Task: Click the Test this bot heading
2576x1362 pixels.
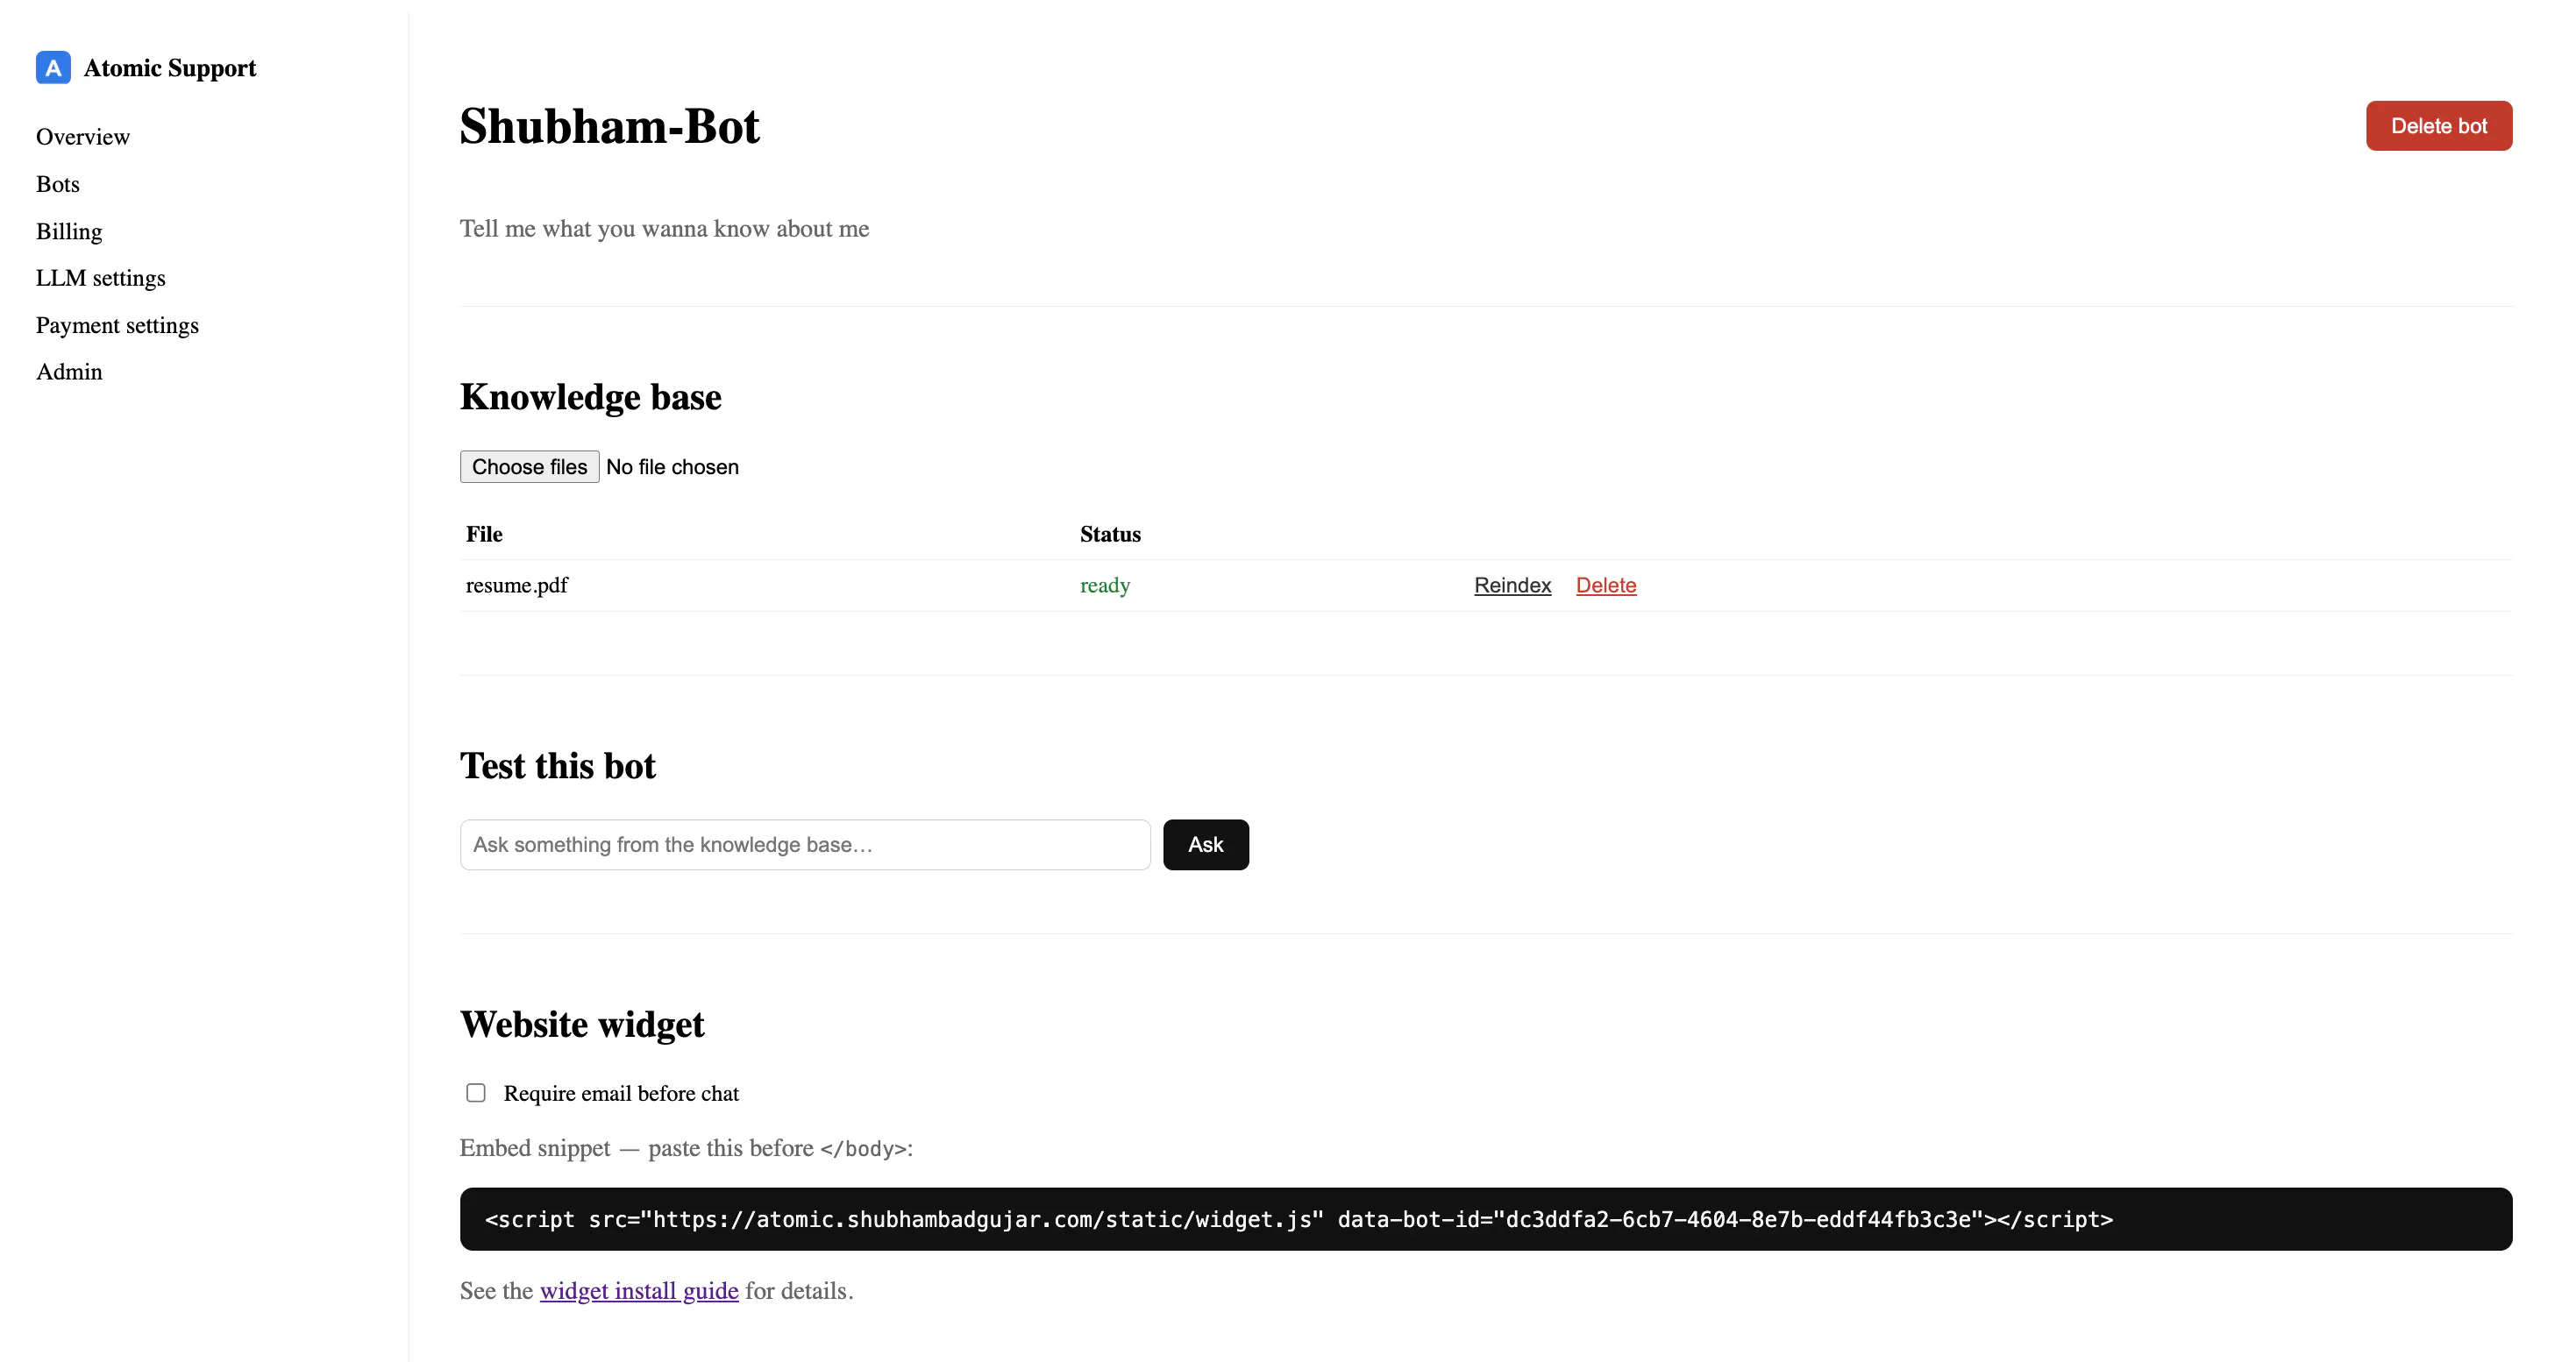Action: tap(557, 765)
